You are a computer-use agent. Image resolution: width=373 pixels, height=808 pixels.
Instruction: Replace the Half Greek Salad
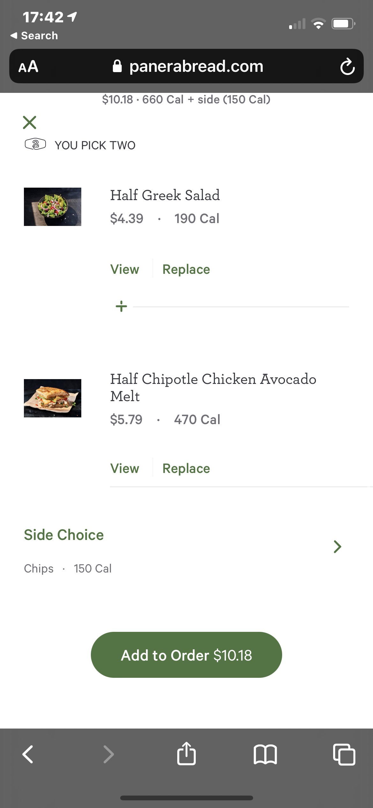[186, 269]
